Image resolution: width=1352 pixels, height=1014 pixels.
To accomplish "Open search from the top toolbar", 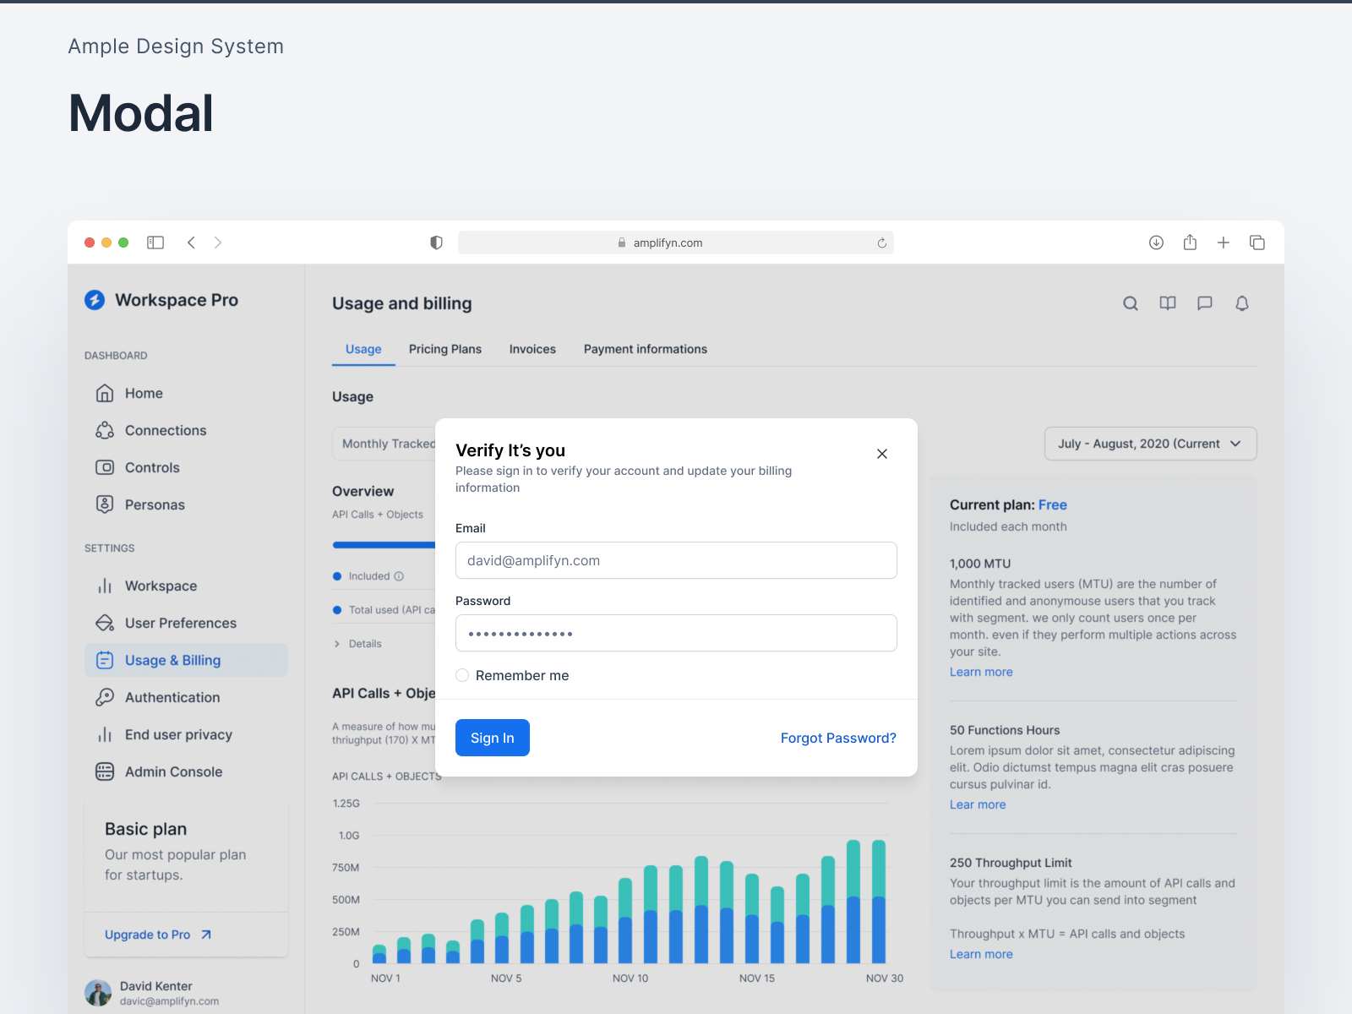I will 1130,303.
